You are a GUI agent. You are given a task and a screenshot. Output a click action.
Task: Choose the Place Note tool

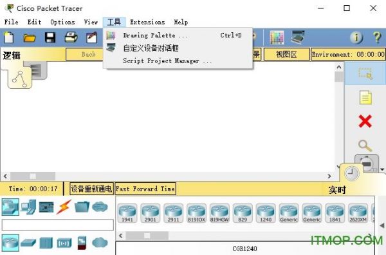point(365,98)
